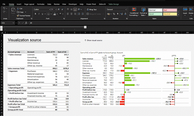Open the Account group filter dropdown
This screenshot has height=116, width=194.
tap(26, 52)
